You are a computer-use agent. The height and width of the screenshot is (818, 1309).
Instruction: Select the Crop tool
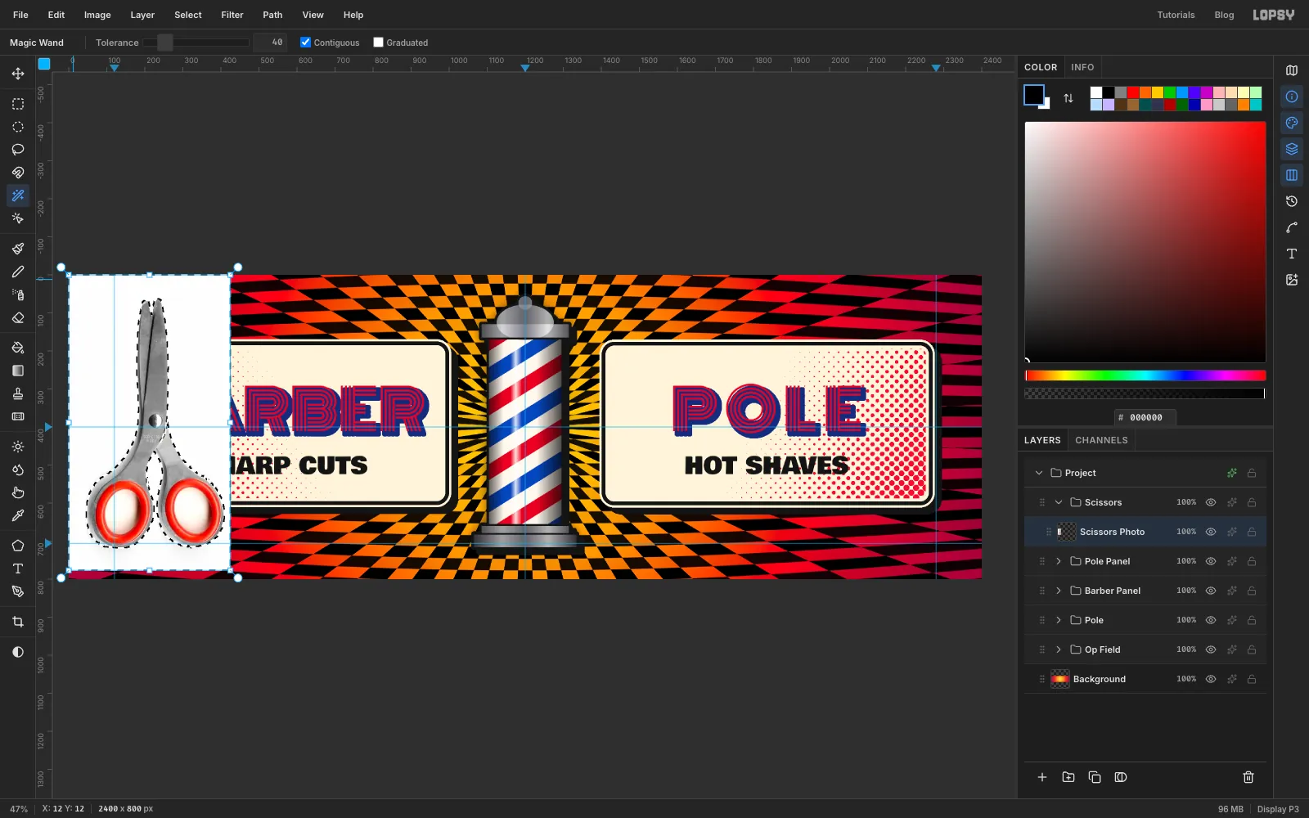(x=18, y=622)
